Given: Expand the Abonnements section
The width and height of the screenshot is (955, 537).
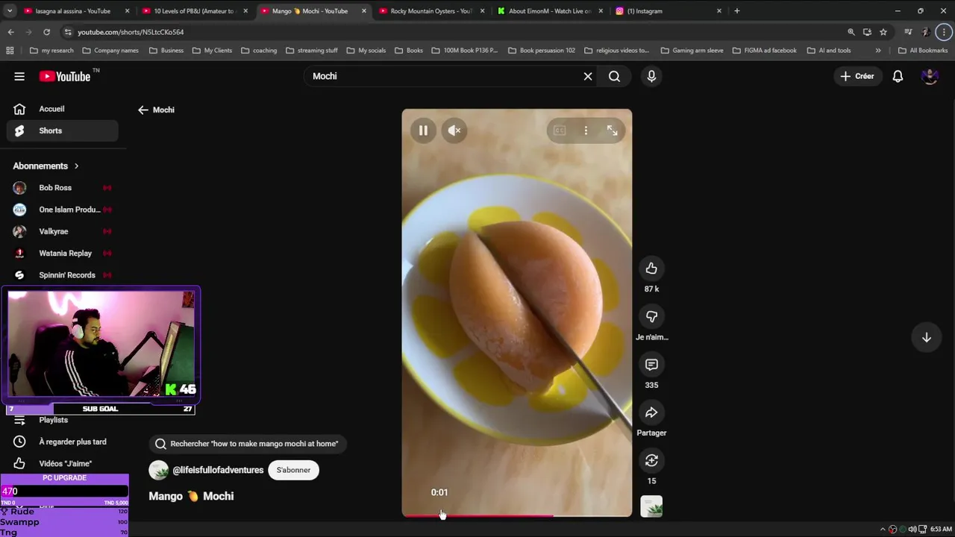Looking at the screenshot, I should 46,166.
